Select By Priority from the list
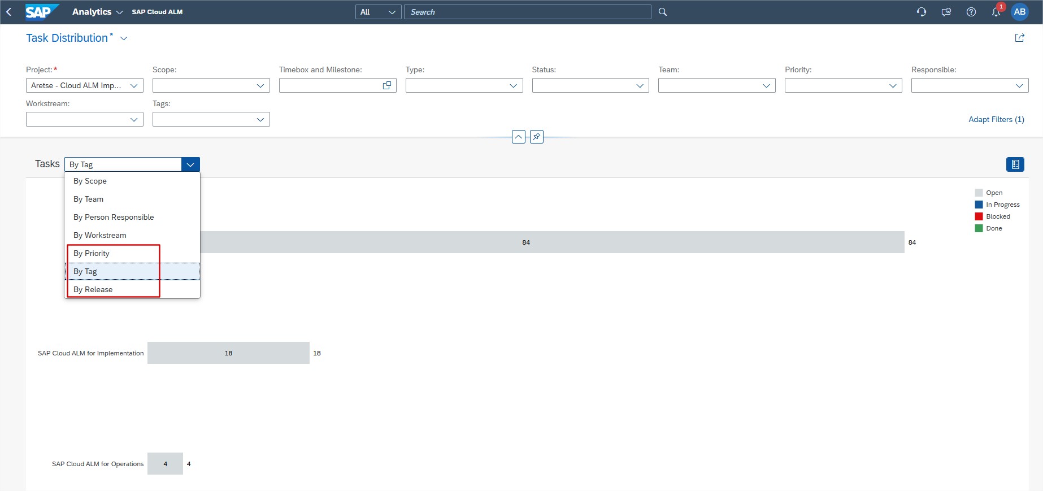This screenshot has height=491, width=1043. 92,253
